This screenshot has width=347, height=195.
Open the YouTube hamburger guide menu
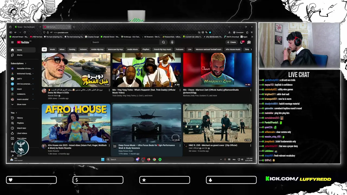[12, 42]
